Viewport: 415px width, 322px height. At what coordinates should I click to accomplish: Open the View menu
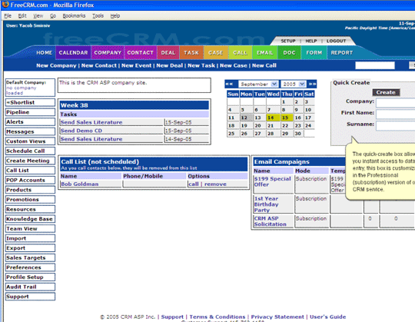click(38, 16)
